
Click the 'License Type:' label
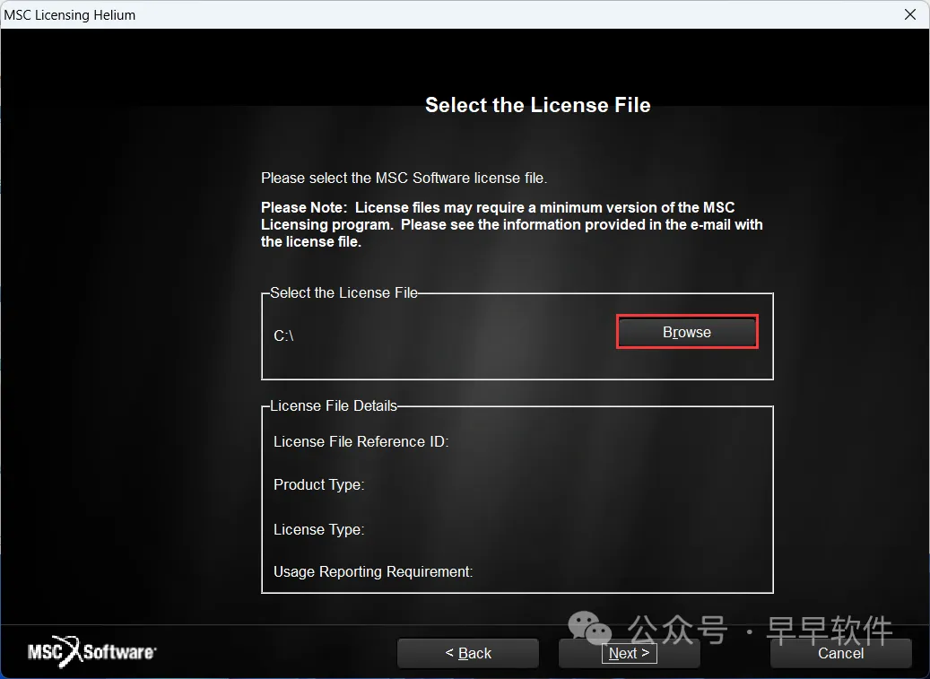[x=318, y=529]
